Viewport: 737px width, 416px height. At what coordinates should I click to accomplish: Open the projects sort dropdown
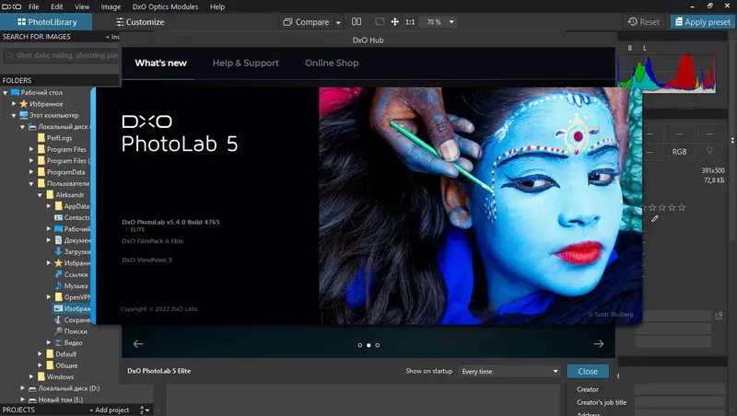[x=145, y=410]
